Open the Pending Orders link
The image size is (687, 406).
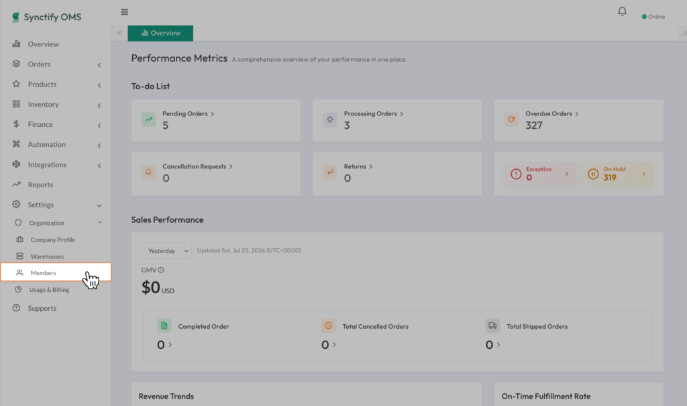188,113
